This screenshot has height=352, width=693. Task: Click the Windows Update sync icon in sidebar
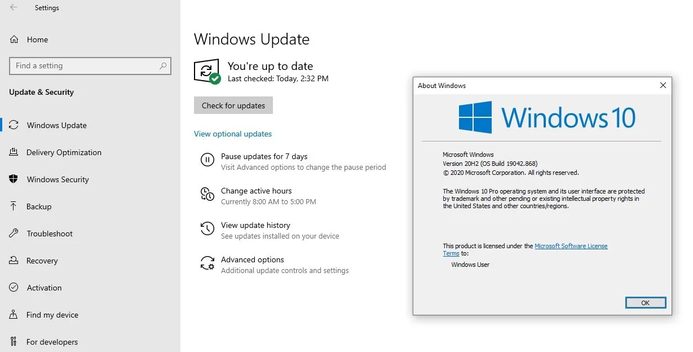[14, 125]
